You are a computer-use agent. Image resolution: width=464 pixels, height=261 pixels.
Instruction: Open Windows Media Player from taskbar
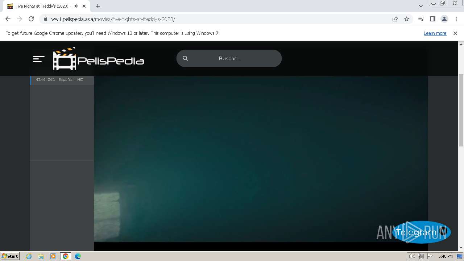tap(53, 256)
